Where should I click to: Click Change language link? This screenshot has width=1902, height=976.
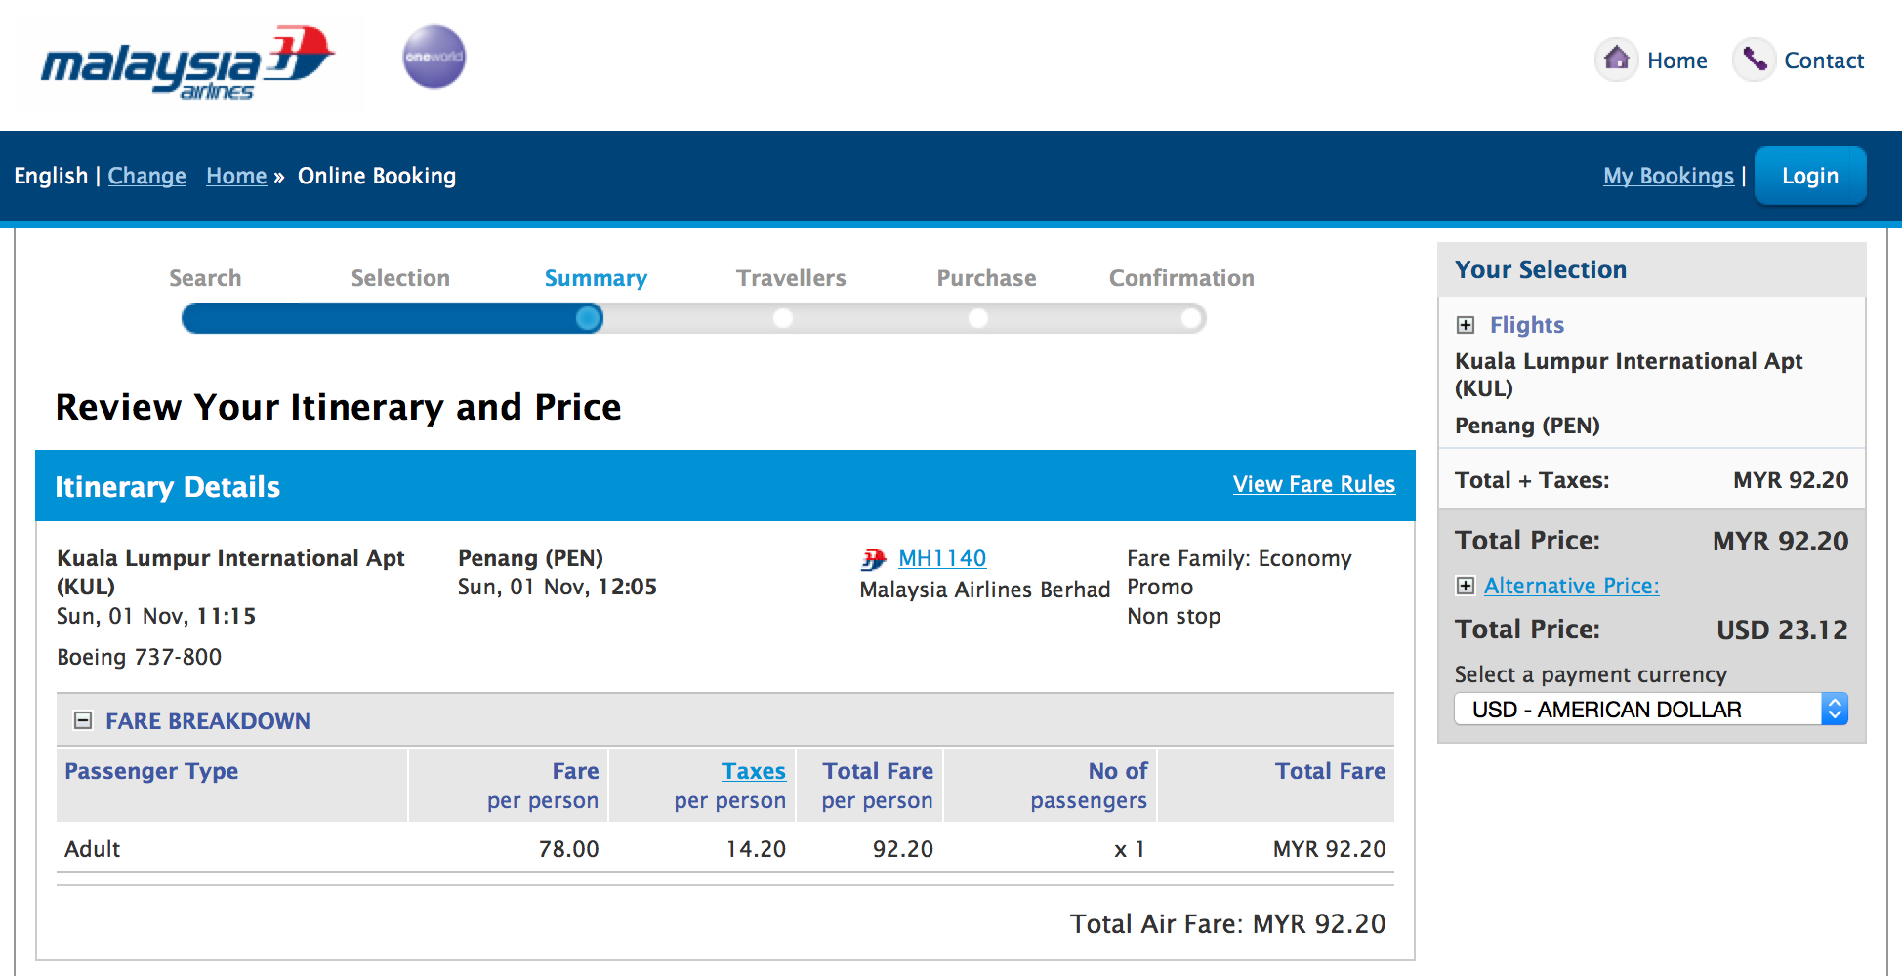pyautogui.click(x=146, y=176)
